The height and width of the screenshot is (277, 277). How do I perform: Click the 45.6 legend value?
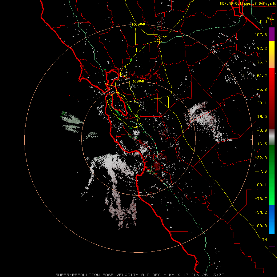pos(262,89)
